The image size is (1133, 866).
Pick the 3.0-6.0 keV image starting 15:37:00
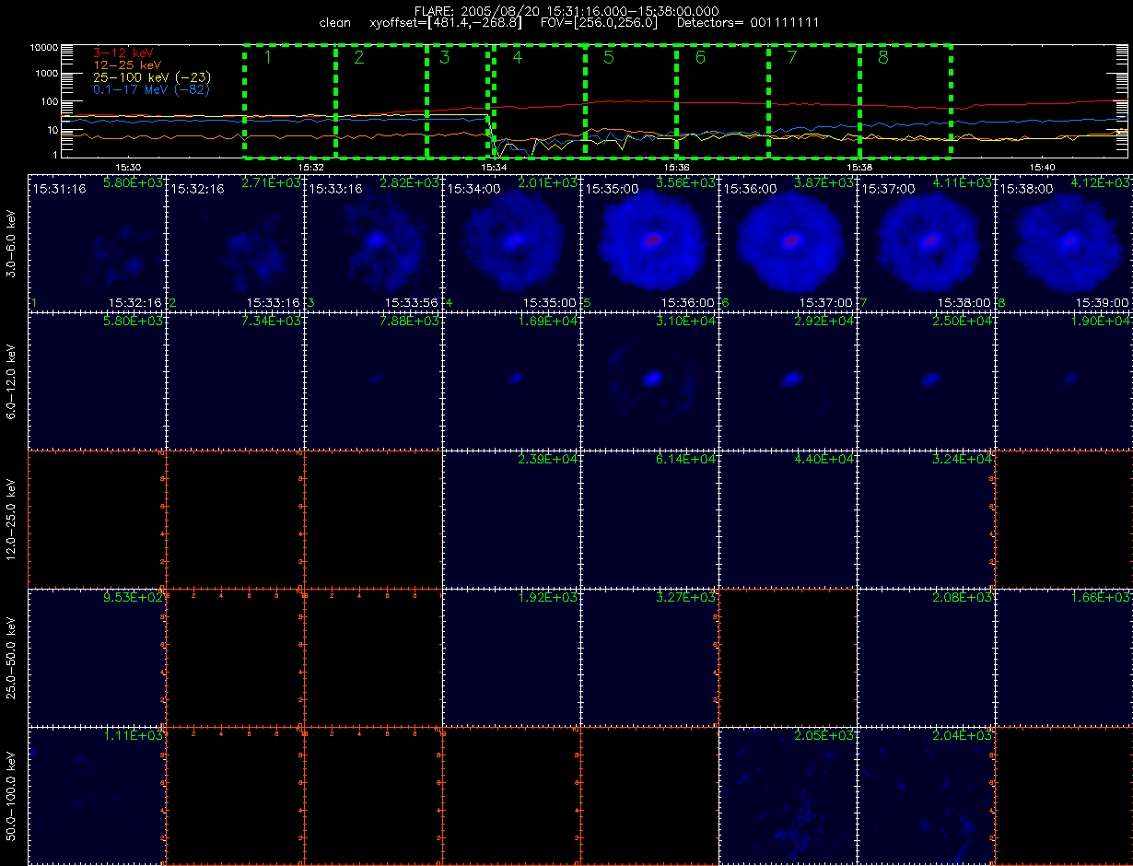926,242
